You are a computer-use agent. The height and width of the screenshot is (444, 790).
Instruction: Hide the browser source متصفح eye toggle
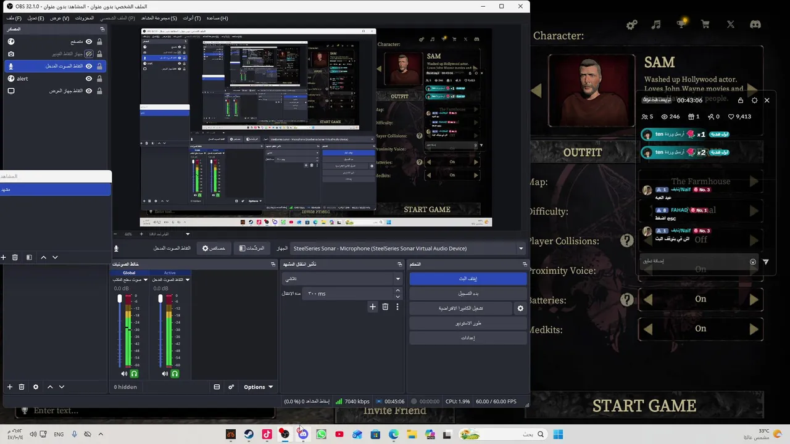[89, 41]
